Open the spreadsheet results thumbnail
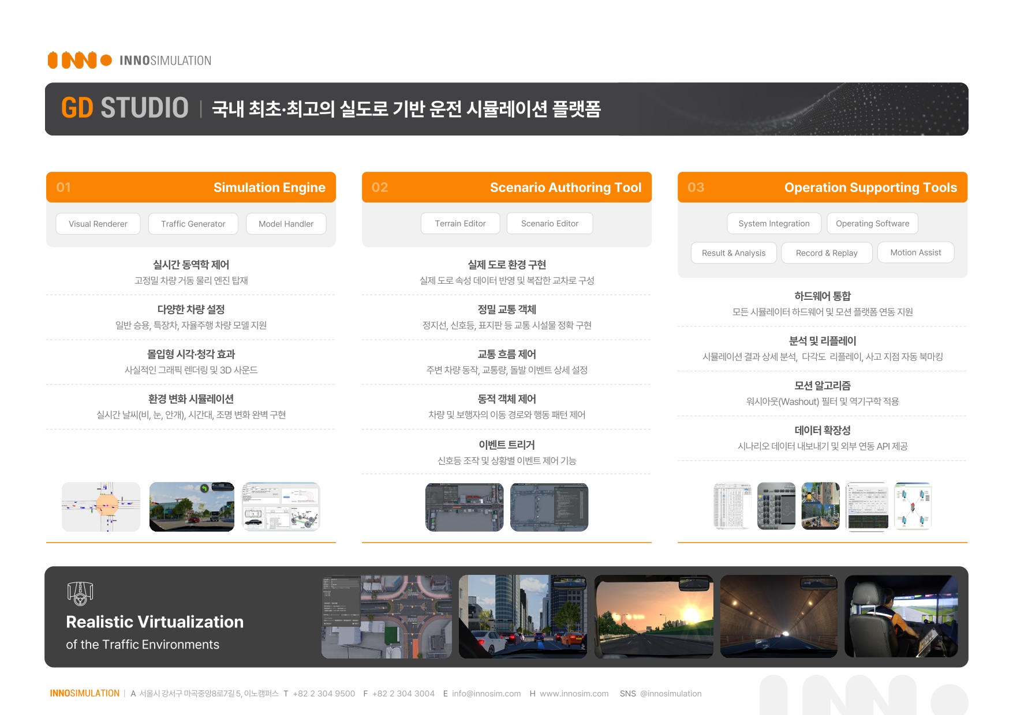 tap(732, 506)
